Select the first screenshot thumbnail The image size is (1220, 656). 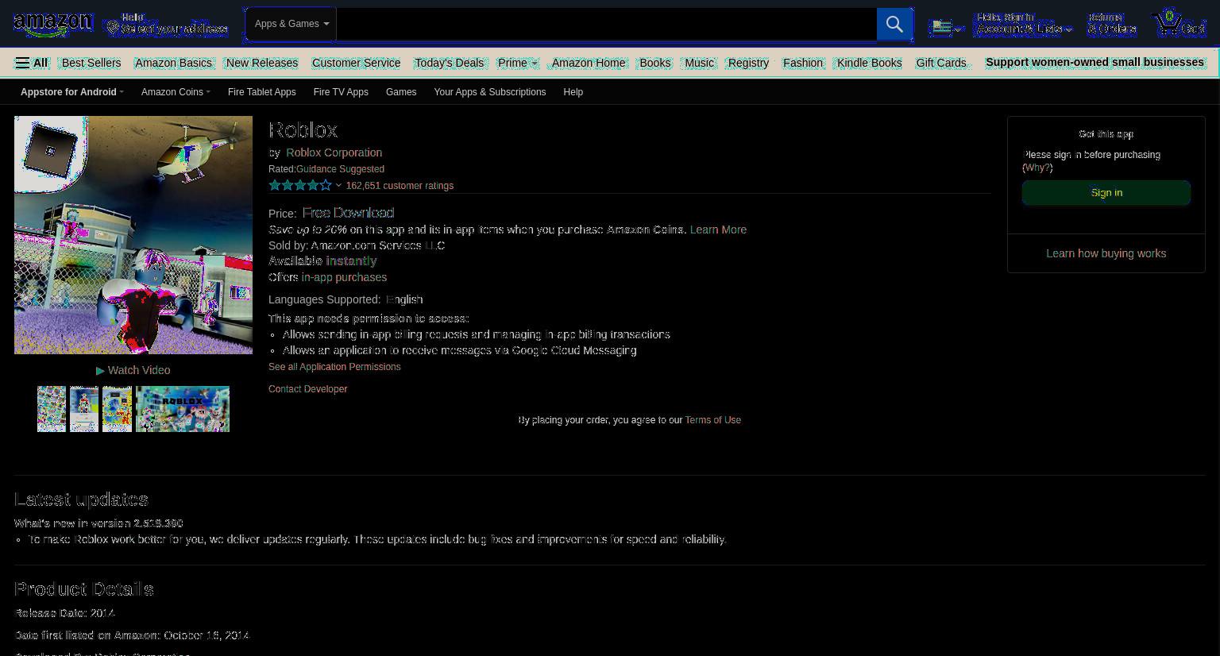tap(52, 409)
